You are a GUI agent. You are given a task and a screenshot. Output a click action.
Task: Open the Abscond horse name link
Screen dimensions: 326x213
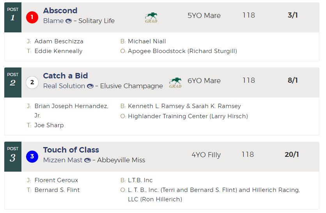point(60,11)
